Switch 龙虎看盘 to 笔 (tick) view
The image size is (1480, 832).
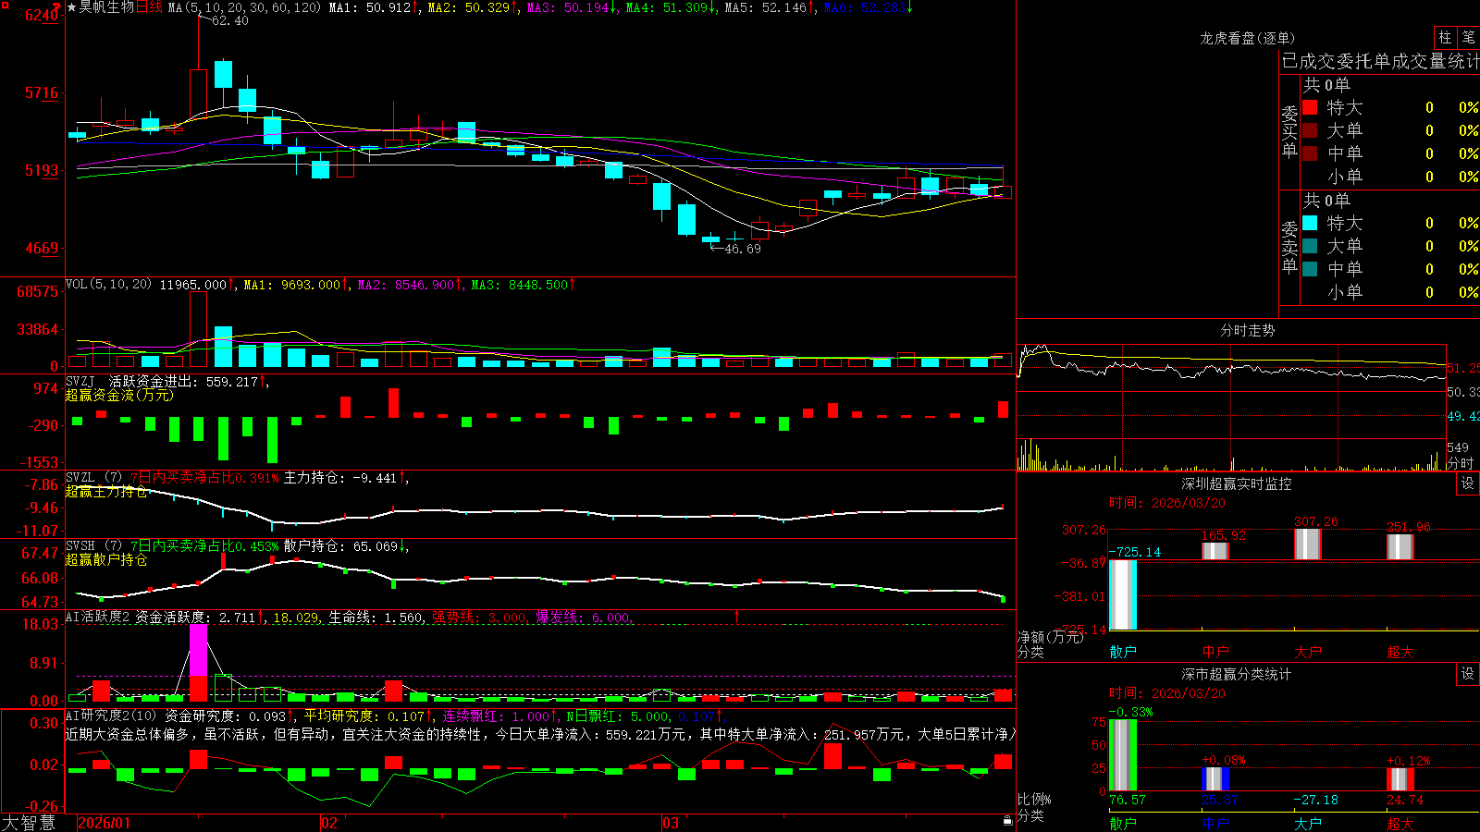[x=1469, y=37]
